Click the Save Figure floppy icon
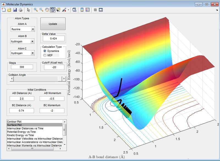The width and height of the screenshot is (220, 161). (x=15, y=10)
